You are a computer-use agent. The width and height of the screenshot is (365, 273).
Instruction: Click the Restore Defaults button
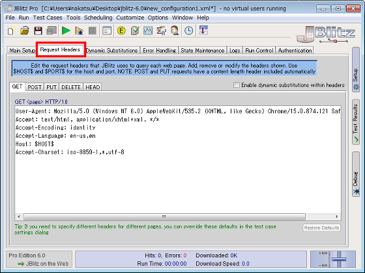pos(321,227)
